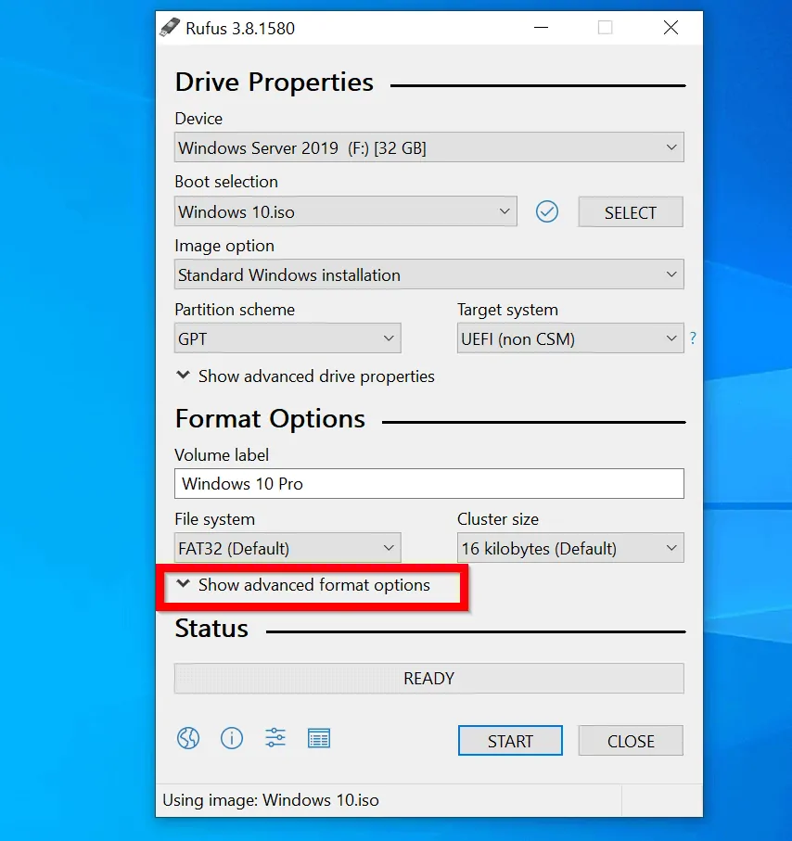Show the Rufus log window
The height and width of the screenshot is (841, 792).
(x=318, y=738)
